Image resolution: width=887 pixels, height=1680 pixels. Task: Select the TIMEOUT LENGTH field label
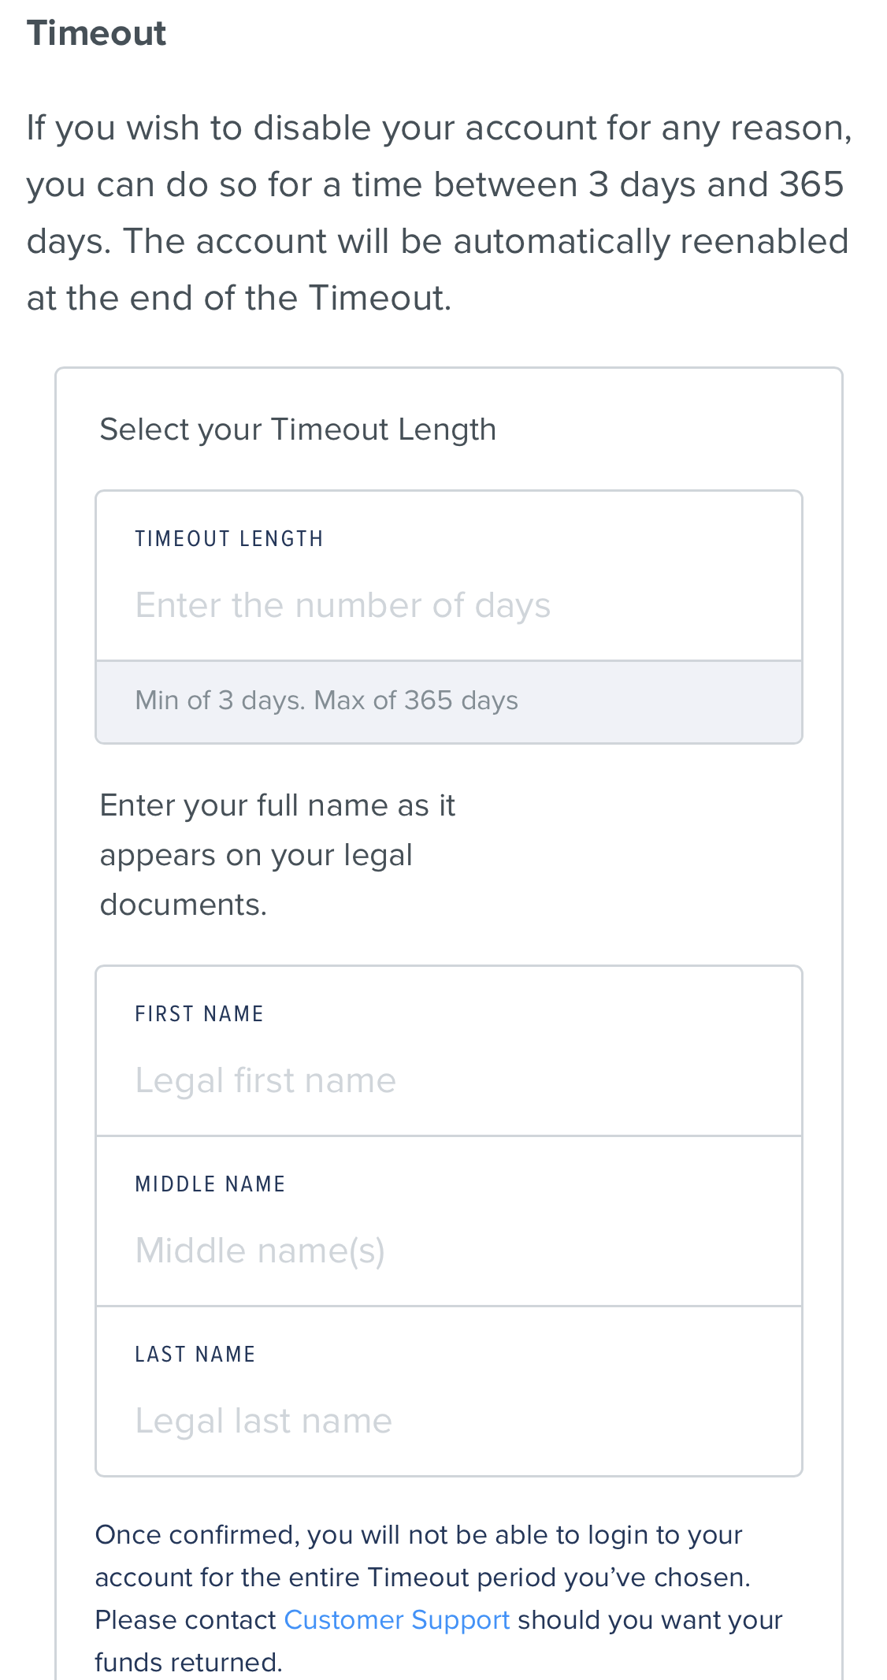pyautogui.click(x=229, y=538)
